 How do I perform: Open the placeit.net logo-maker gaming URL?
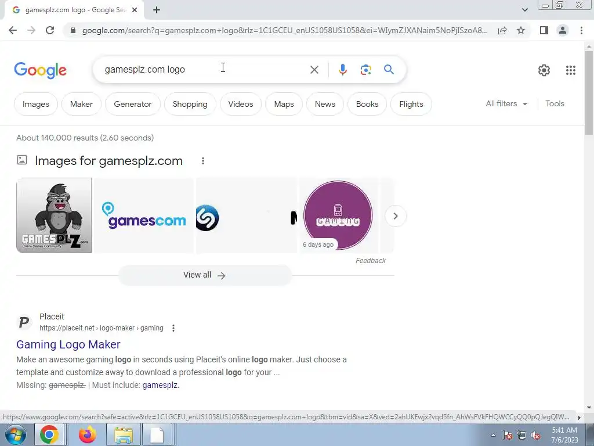[x=102, y=328]
